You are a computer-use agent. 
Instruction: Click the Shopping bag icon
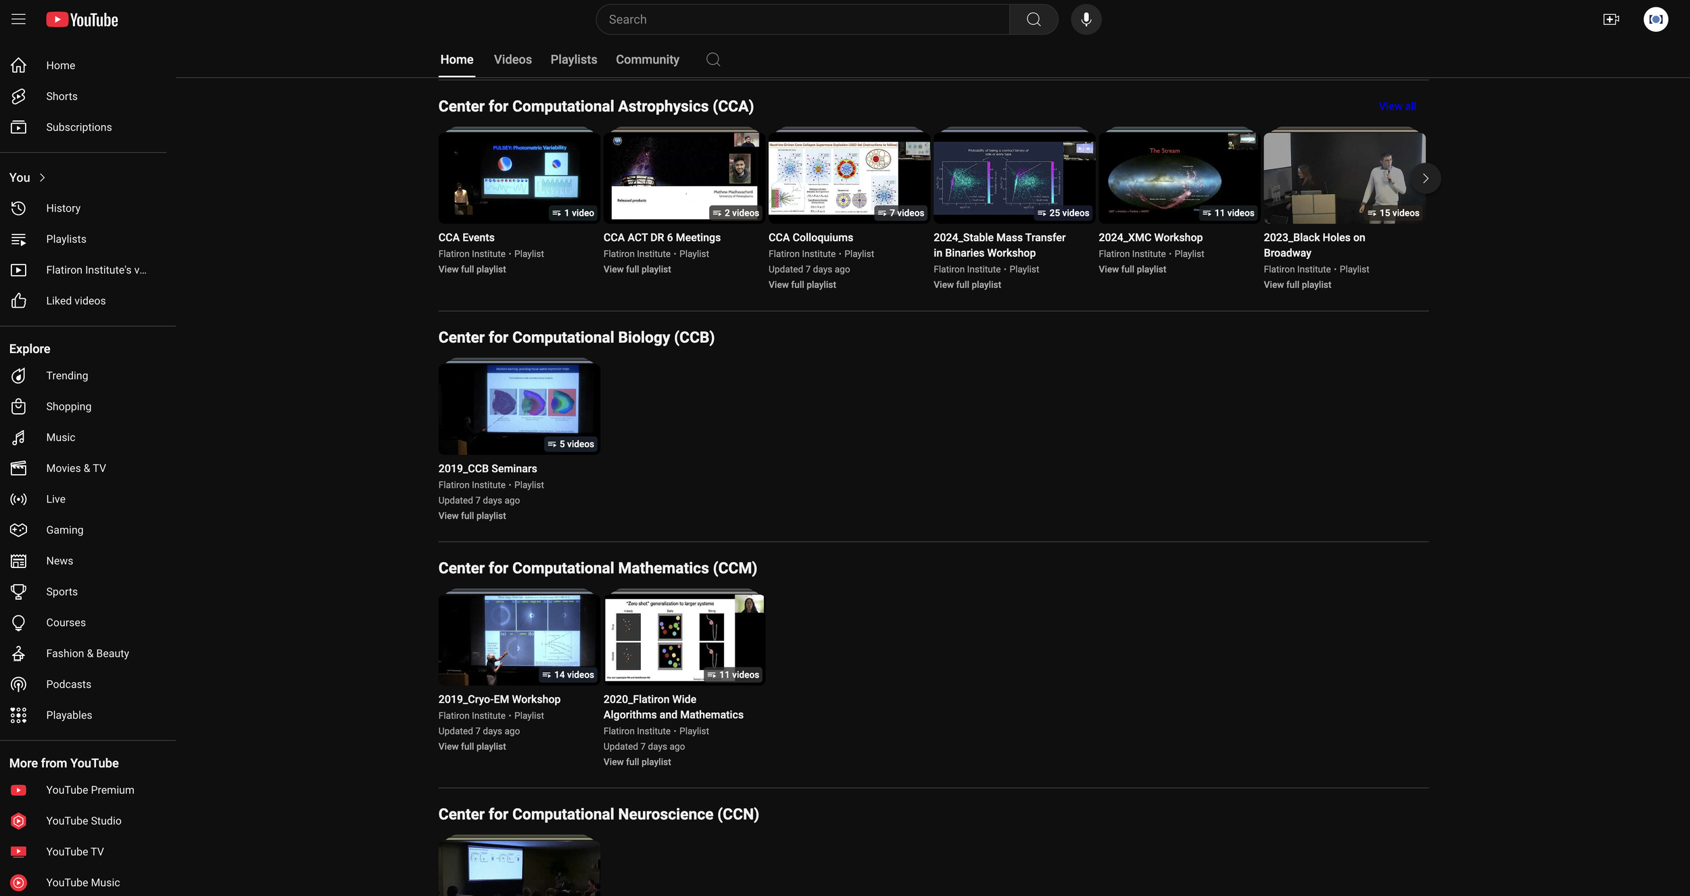coord(18,406)
